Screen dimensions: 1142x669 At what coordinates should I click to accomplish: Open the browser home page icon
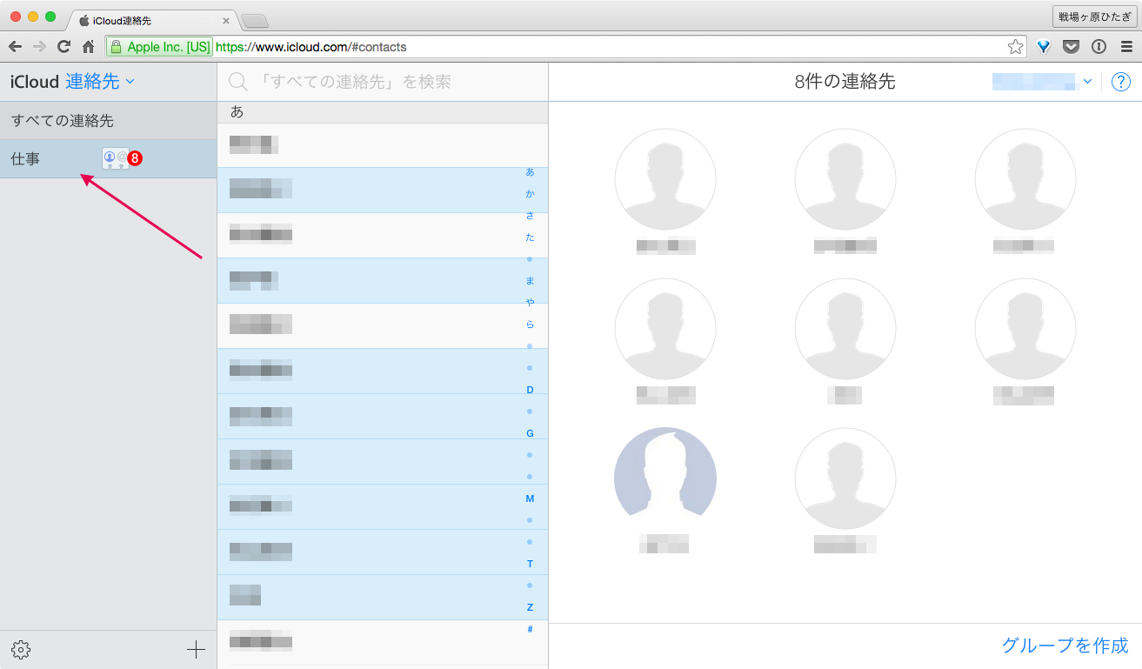click(x=88, y=47)
